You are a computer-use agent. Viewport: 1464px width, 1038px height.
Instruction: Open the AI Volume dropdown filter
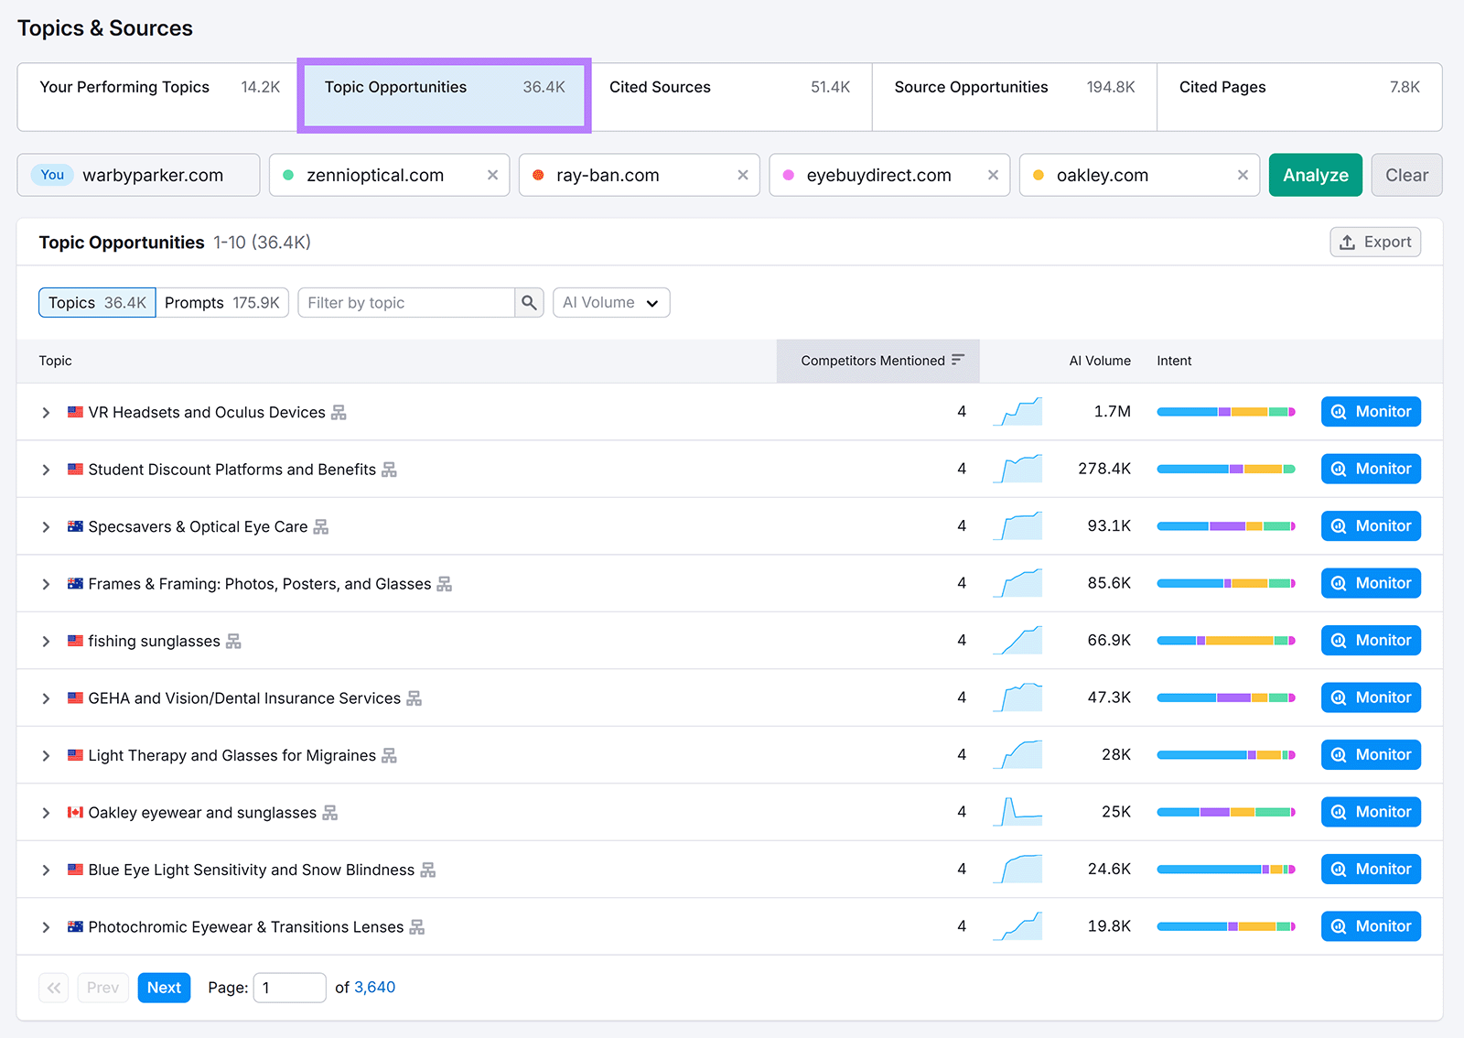(x=611, y=303)
